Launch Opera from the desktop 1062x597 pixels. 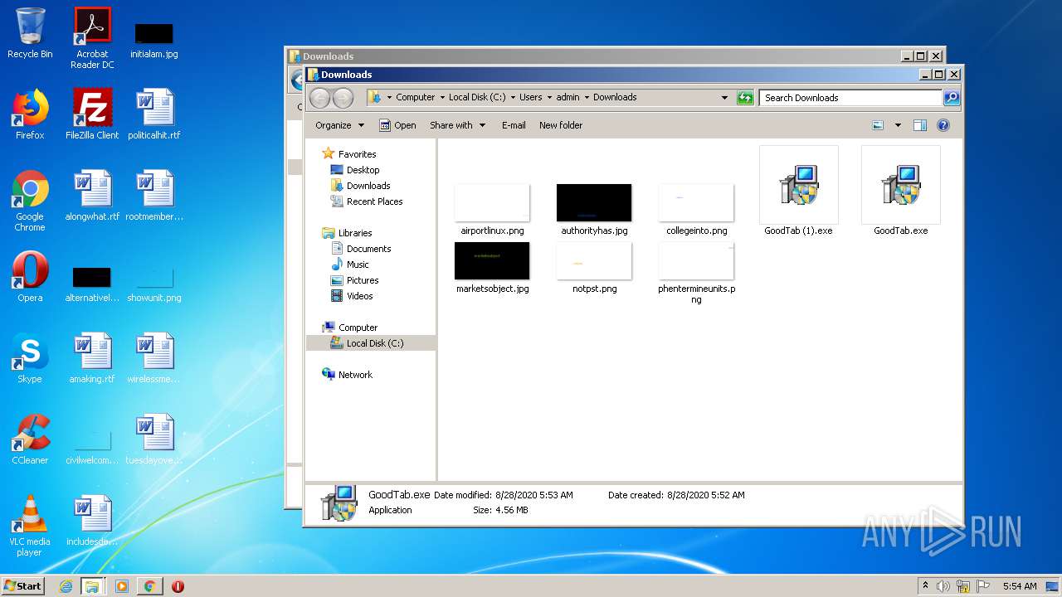(30, 277)
